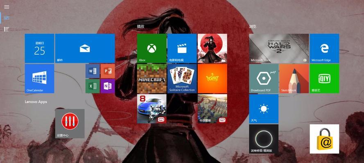Open the Photos tile with samurai picture
The width and height of the screenshot is (364, 163).
[213, 48]
